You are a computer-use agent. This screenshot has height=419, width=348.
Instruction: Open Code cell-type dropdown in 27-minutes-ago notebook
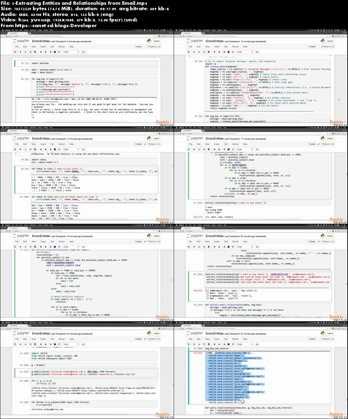coord(245,344)
